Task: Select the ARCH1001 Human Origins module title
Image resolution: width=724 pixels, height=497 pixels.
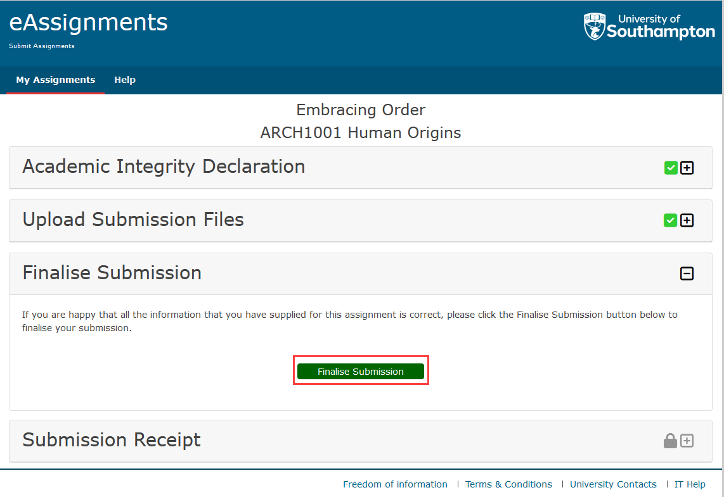Action: [361, 133]
